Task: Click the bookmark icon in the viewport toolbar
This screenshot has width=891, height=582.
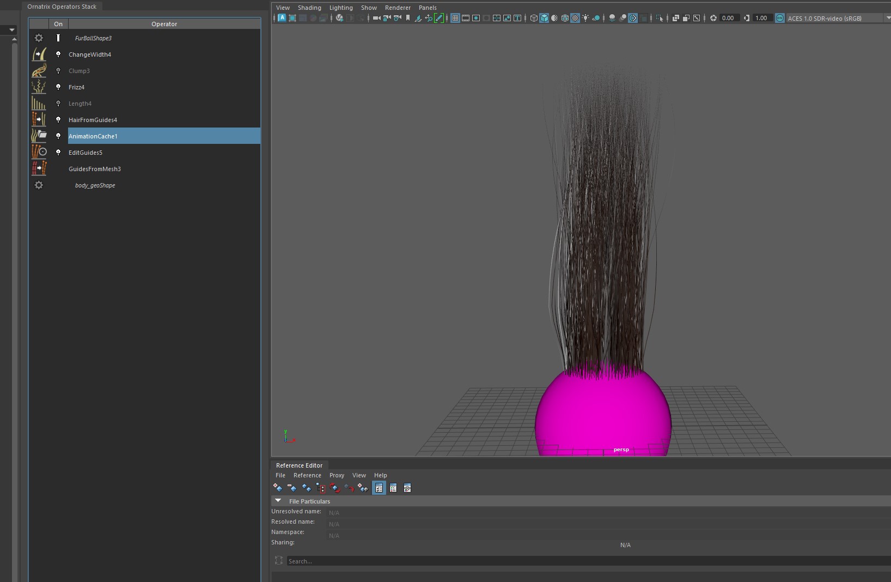Action: pos(408,18)
